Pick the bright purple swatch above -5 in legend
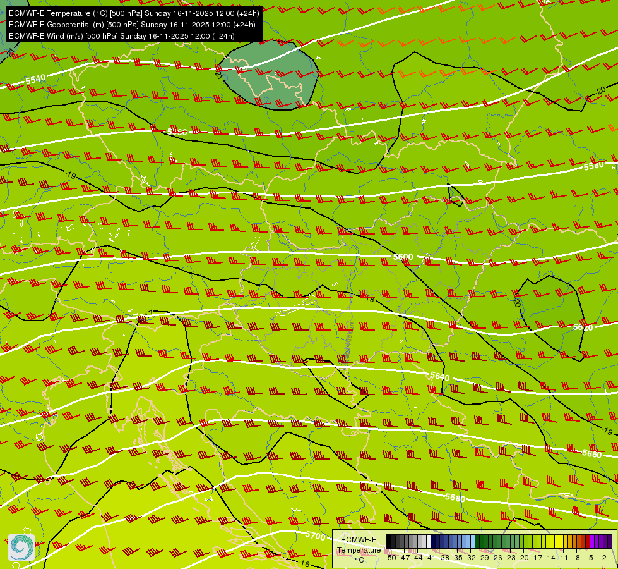This screenshot has width=618, height=569. pyautogui.click(x=592, y=542)
